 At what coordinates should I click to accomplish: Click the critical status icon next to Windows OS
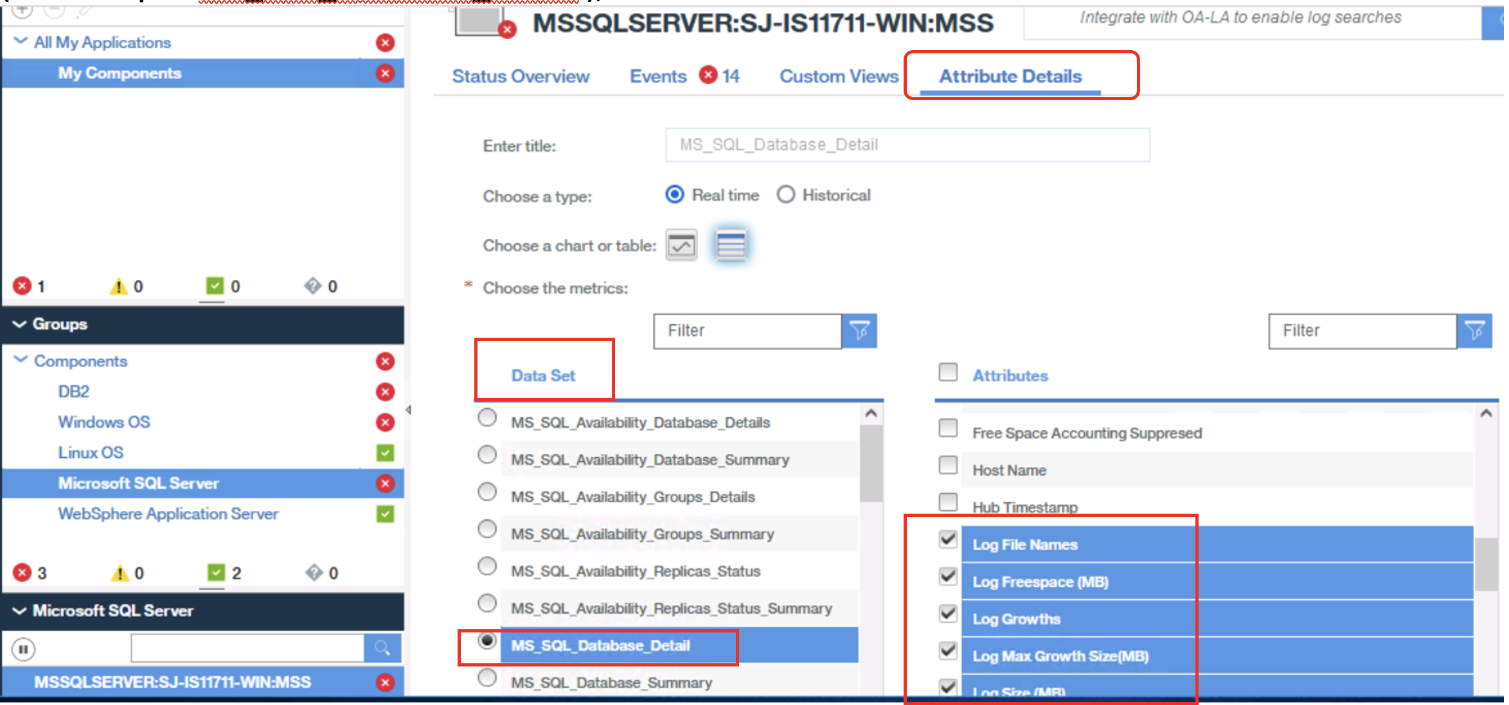(385, 422)
